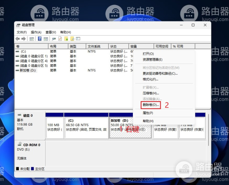Sort by the 文件系统 column header
The image size is (229, 185).
click(97, 46)
